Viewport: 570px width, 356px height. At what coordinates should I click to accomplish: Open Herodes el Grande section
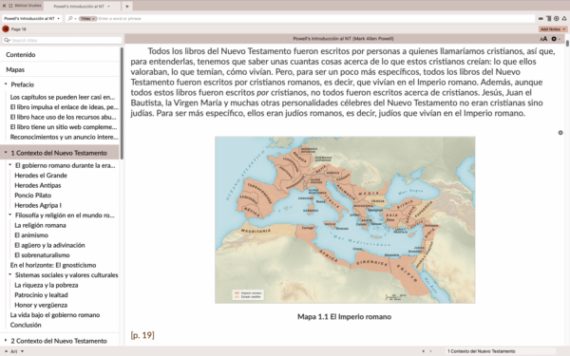(41, 175)
